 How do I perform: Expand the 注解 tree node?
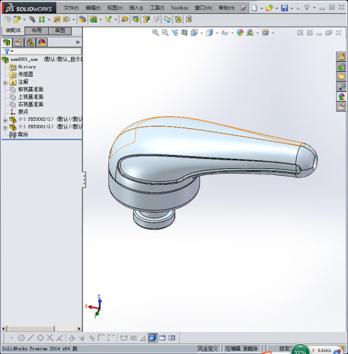[5, 83]
